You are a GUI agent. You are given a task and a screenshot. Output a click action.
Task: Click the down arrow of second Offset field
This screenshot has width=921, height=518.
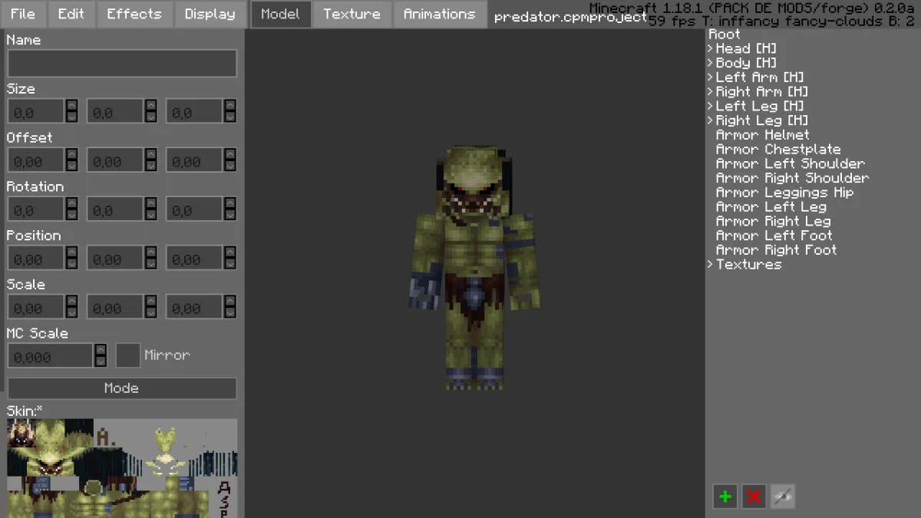point(150,167)
